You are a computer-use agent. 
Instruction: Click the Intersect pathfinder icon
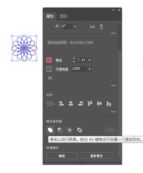click(70, 130)
